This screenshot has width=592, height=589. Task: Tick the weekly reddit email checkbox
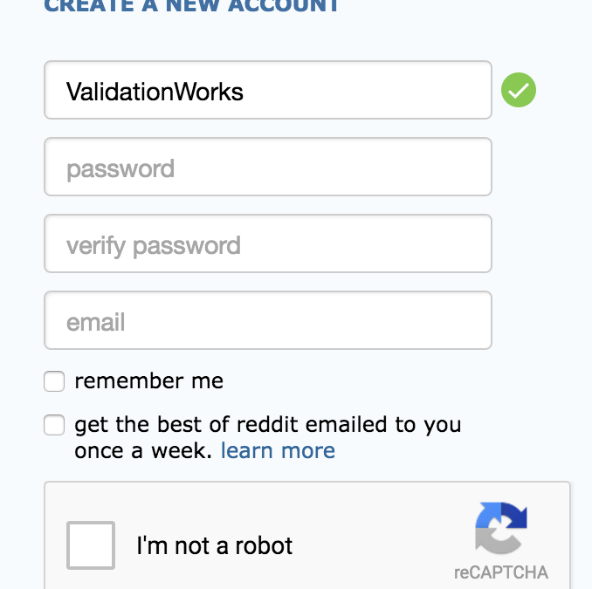[x=55, y=425]
